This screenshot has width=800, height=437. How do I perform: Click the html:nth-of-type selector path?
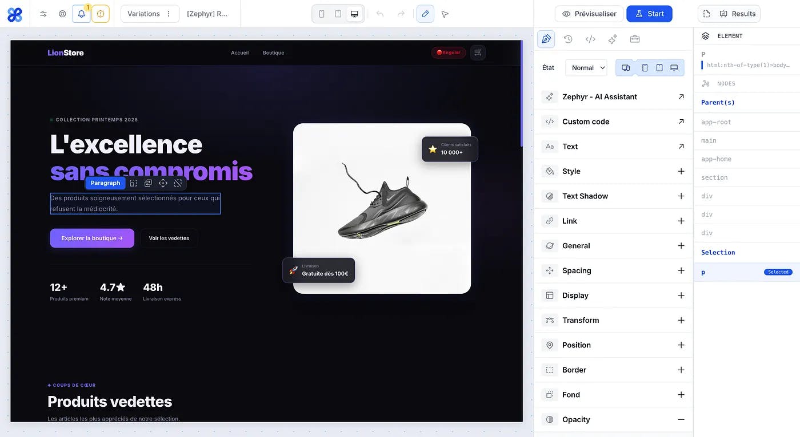tap(749, 65)
